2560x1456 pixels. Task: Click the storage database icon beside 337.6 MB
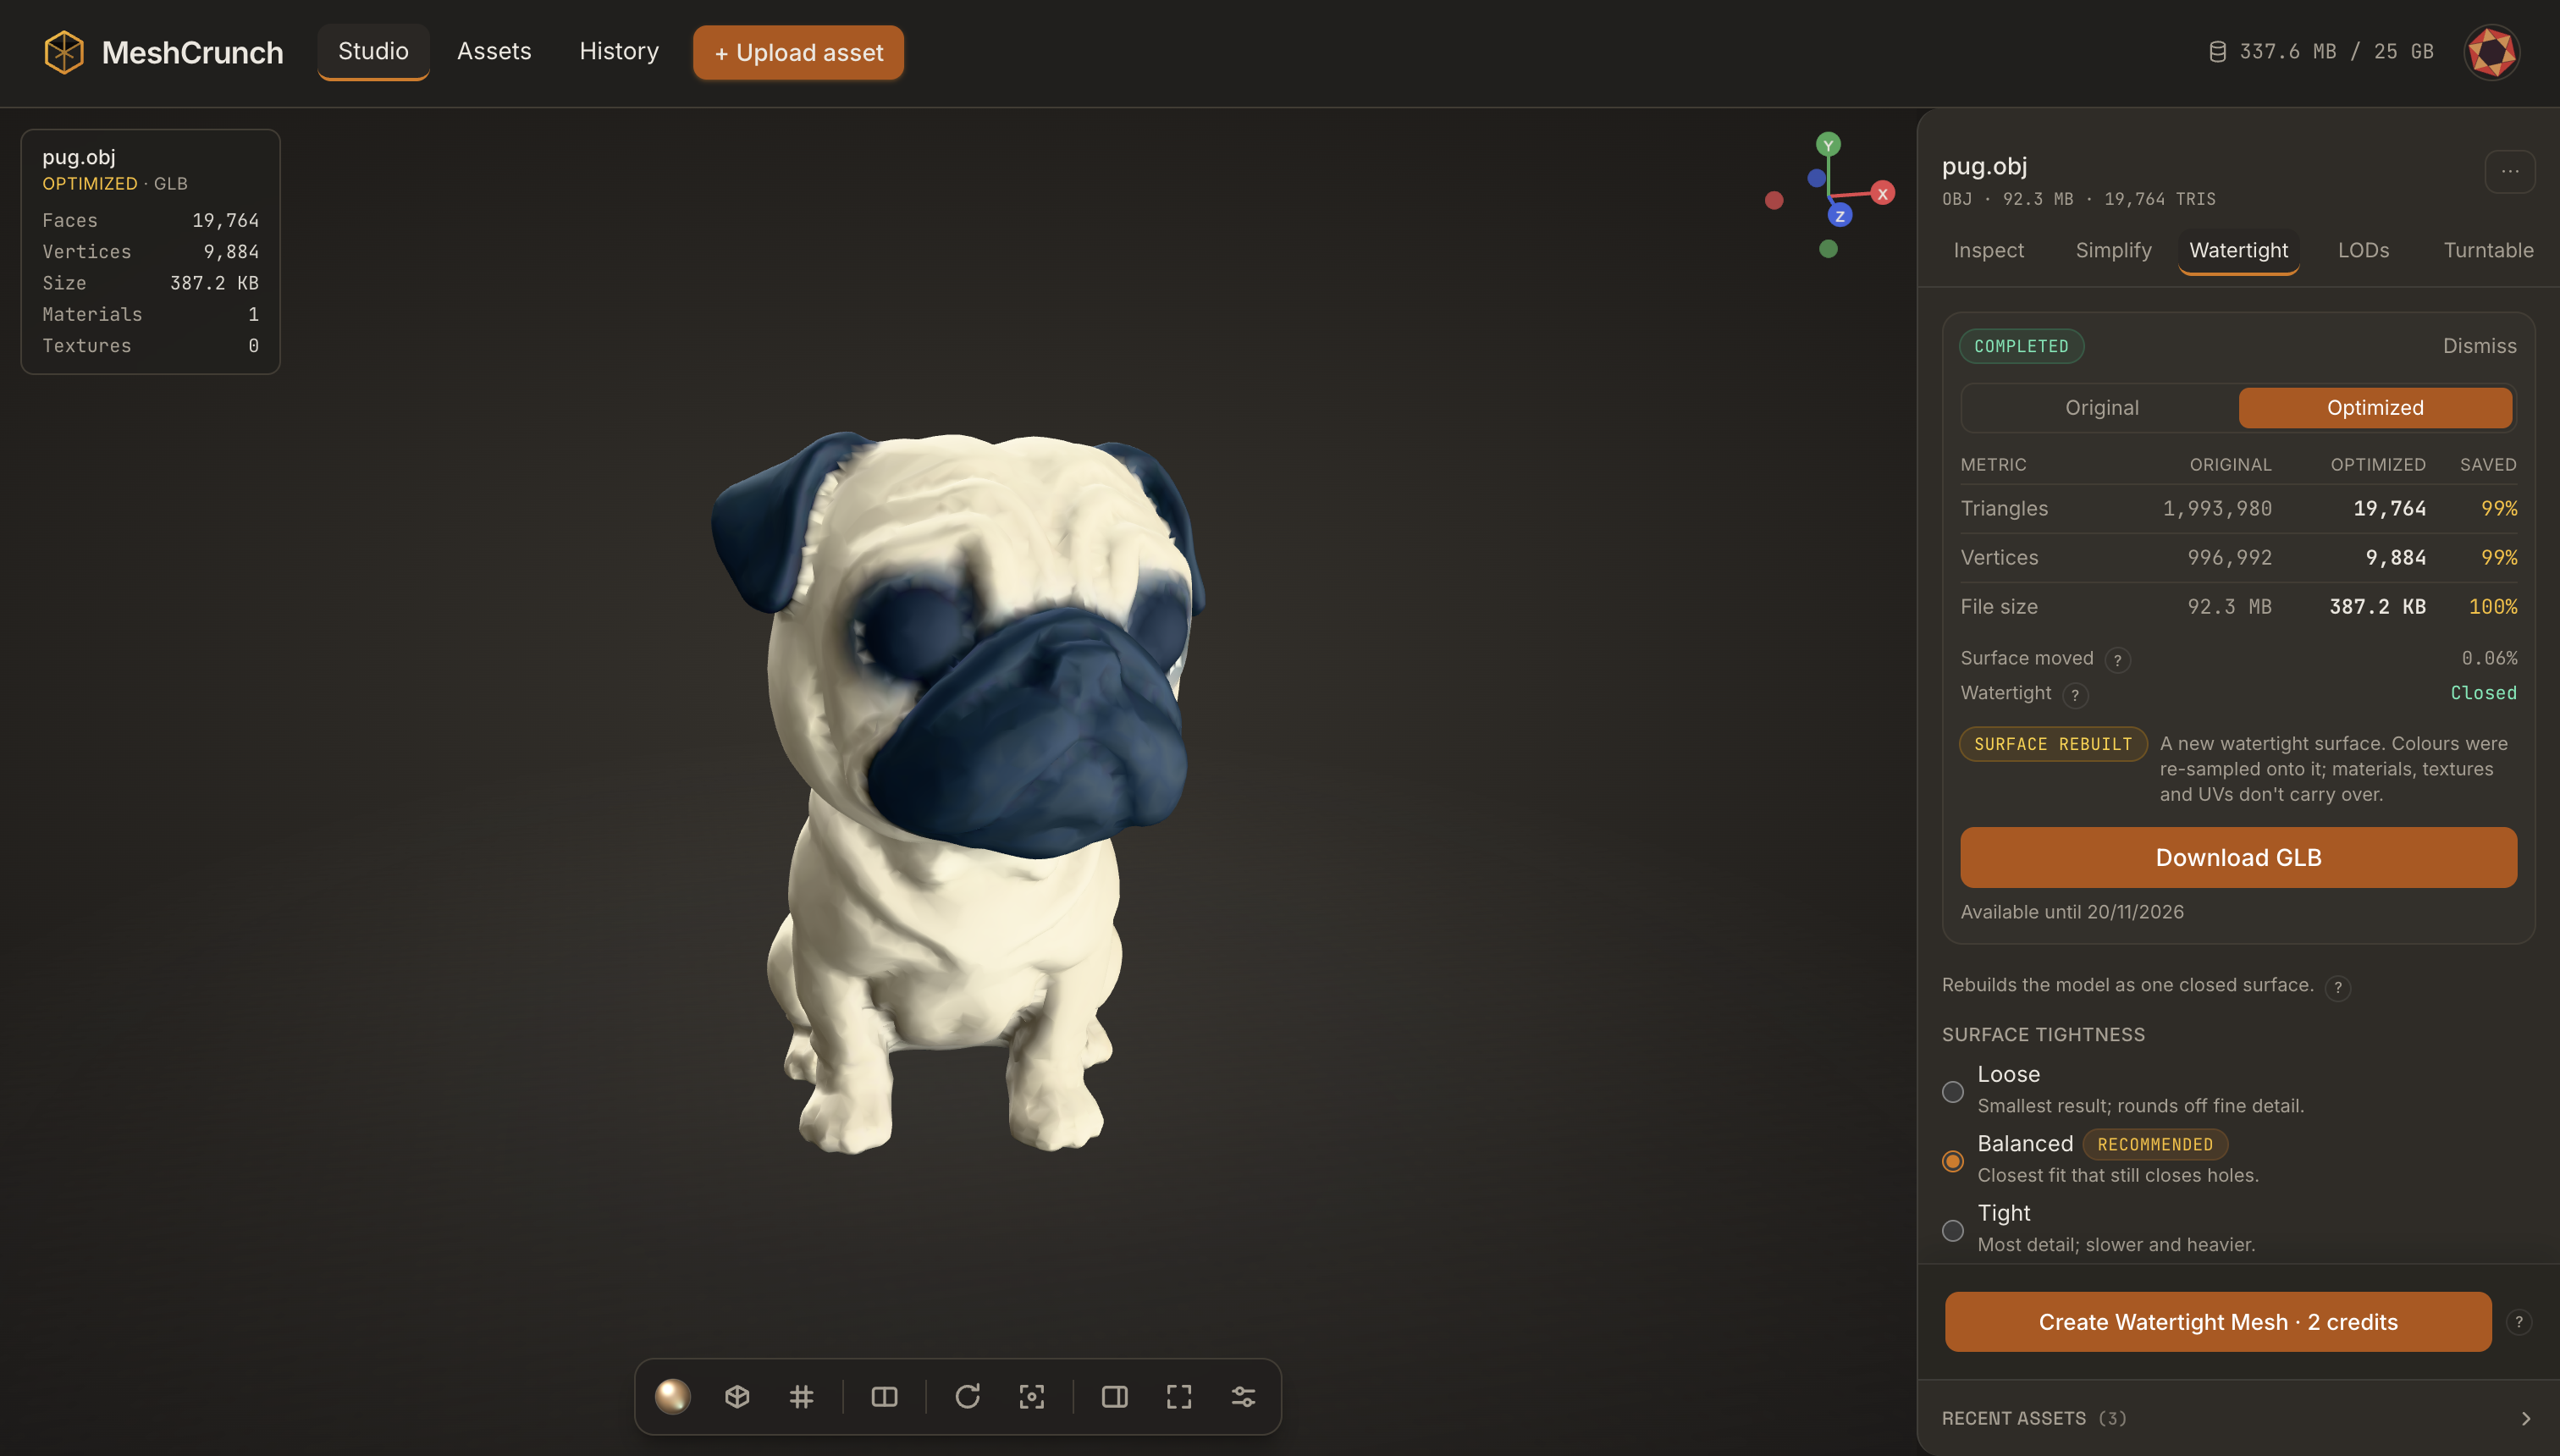2217,52
